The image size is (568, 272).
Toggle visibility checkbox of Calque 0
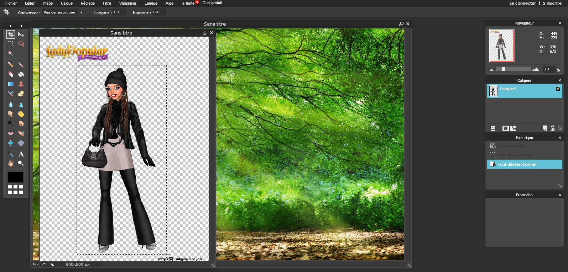point(558,89)
